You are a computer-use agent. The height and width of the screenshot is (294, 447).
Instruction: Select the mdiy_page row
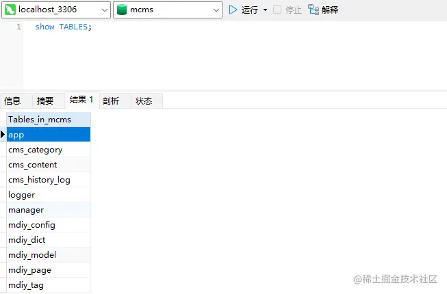click(x=49, y=270)
